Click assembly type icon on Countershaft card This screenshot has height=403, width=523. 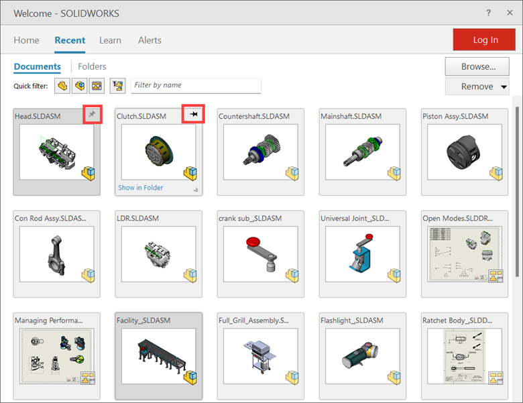292,174
